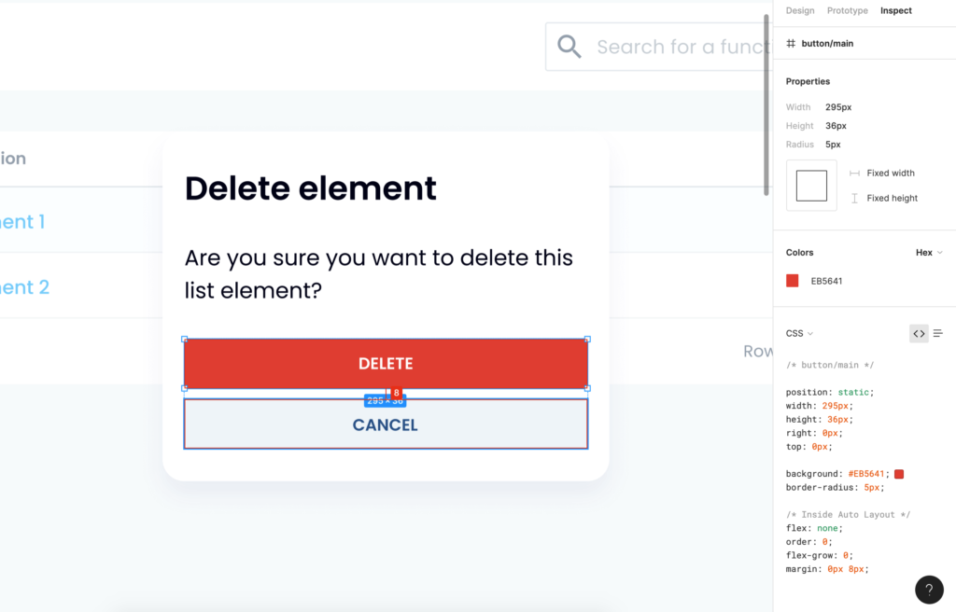The width and height of the screenshot is (956, 612).
Task: Click the hash icon in the Properties thumbnail area
Action: [791, 43]
